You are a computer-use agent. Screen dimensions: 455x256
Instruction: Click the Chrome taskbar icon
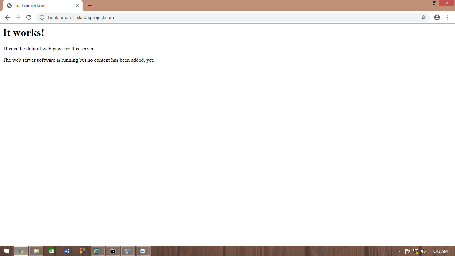pyautogui.click(x=21, y=251)
